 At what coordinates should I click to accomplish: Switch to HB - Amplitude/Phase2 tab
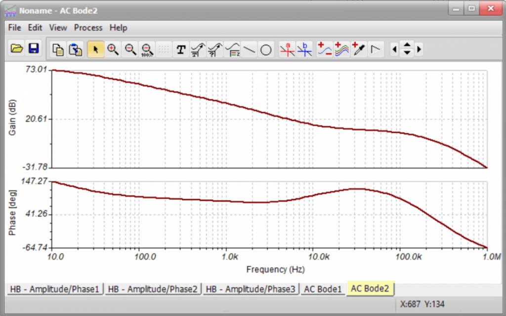(x=153, y=289)
